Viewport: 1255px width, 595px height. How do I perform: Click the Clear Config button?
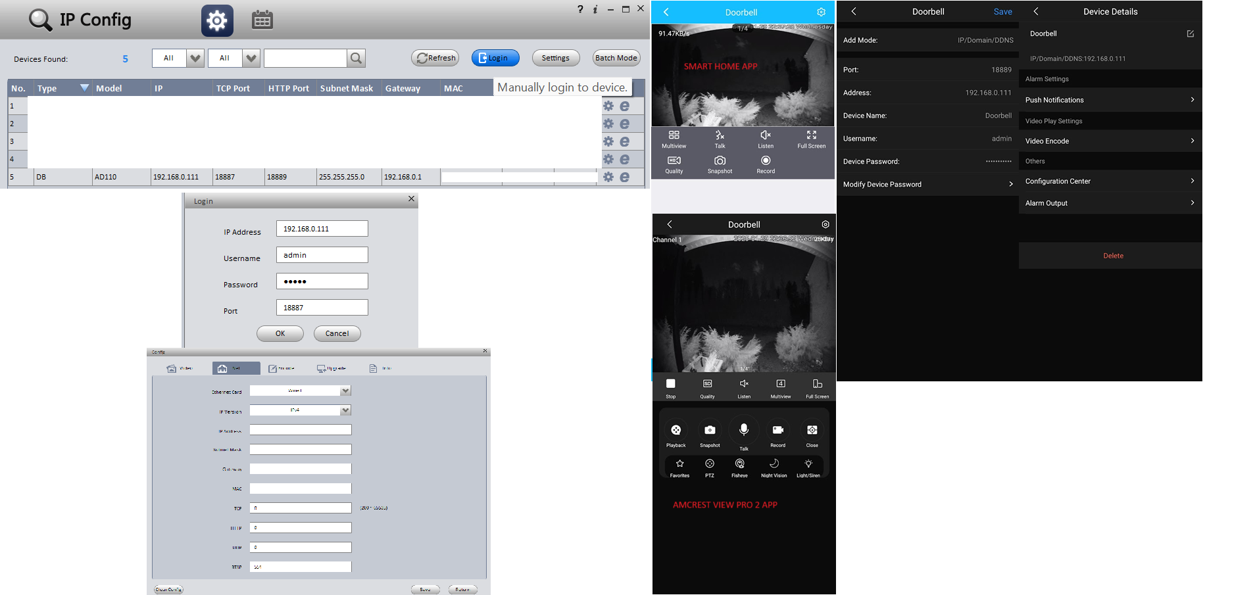[x=168, y=589]
